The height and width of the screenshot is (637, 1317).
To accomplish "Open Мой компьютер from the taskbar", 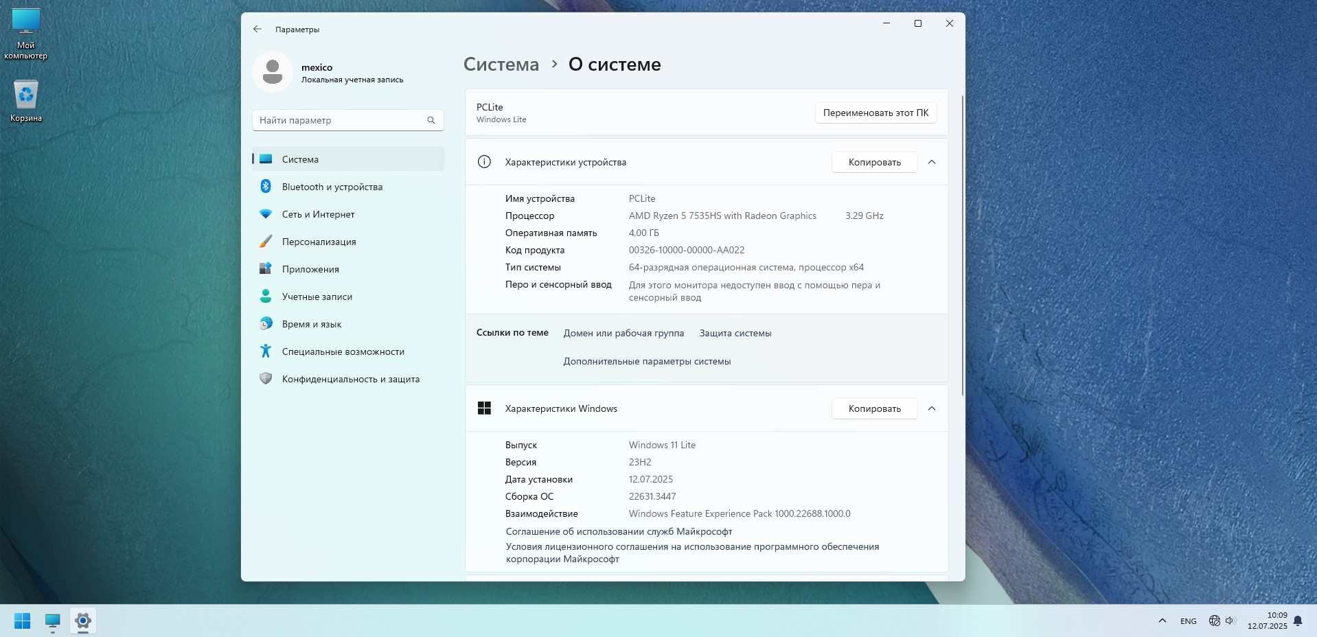I will click(x=53, y=621).
